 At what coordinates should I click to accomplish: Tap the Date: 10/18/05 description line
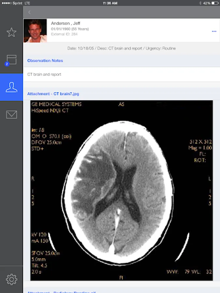coord(122,49)
